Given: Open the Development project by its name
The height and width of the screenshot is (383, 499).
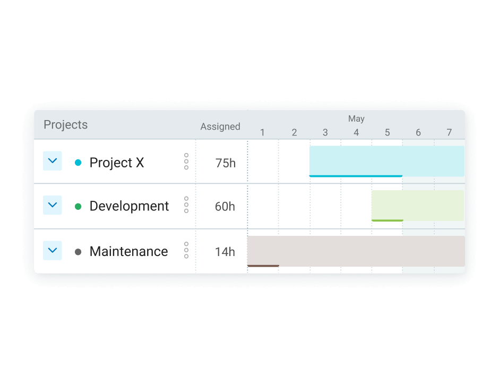Looking at the screenshot, I should tap(129, 206).
